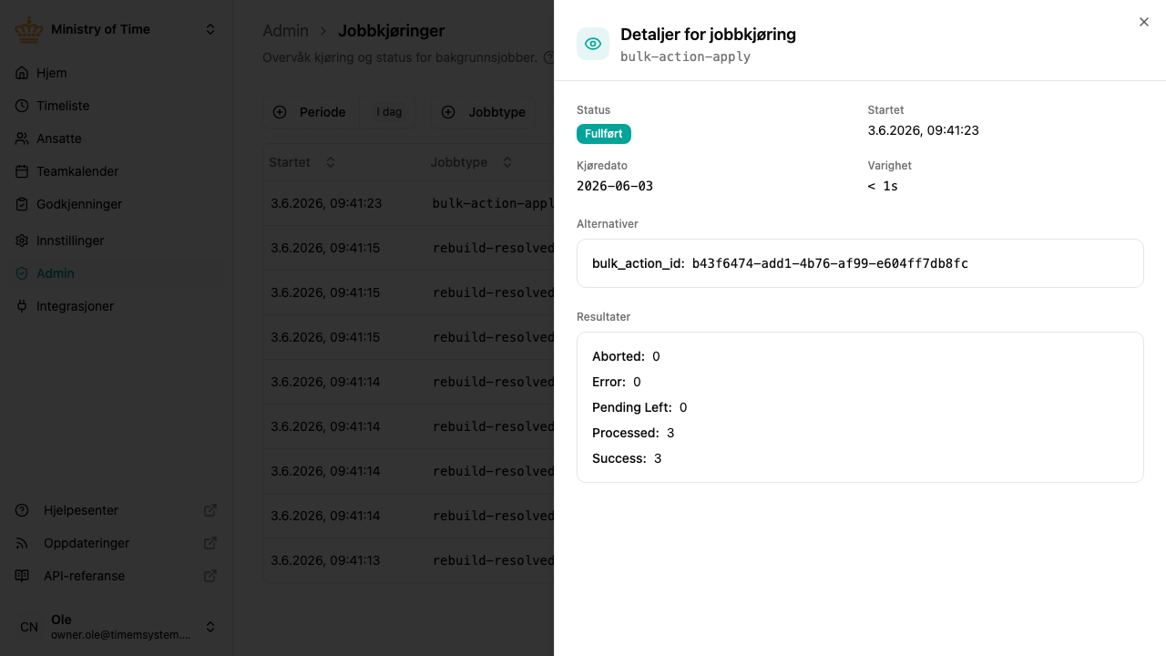Go to Hjem in the sidebar

click(117, 73)
